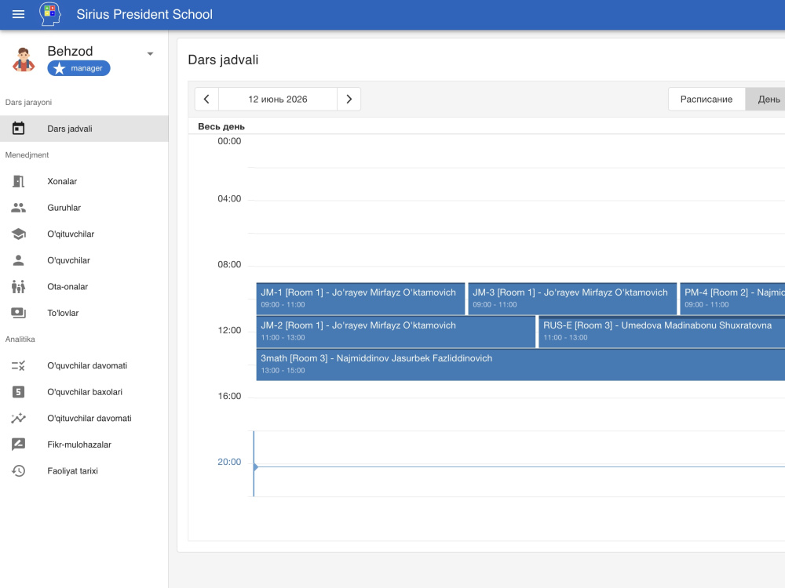Click the Dars jadvali page heading
Screen dimensions: 785x588
click(x=223, y=60)
